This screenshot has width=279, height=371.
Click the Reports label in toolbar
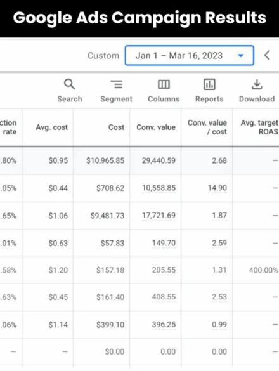tap(209, 99)
